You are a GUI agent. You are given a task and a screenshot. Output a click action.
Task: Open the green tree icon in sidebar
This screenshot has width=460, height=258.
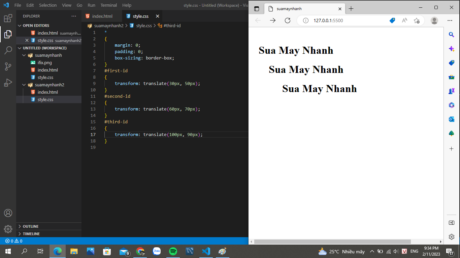(452, 133)
